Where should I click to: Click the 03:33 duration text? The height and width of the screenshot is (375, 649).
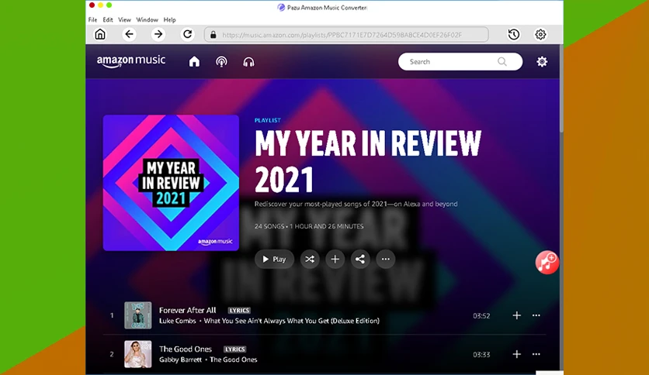click(x=481, y=355)
